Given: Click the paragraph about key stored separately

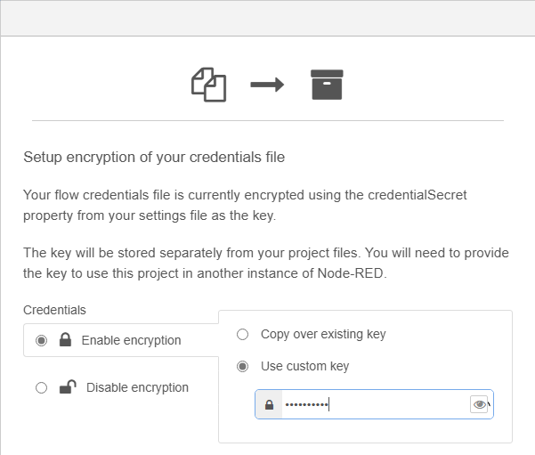Looking at the screenshot, I should [x=265, y=262].
